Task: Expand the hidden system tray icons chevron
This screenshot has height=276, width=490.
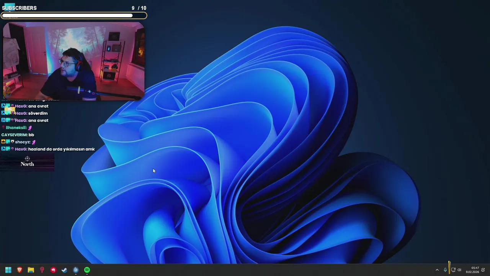Action: (x=437, y=270)
